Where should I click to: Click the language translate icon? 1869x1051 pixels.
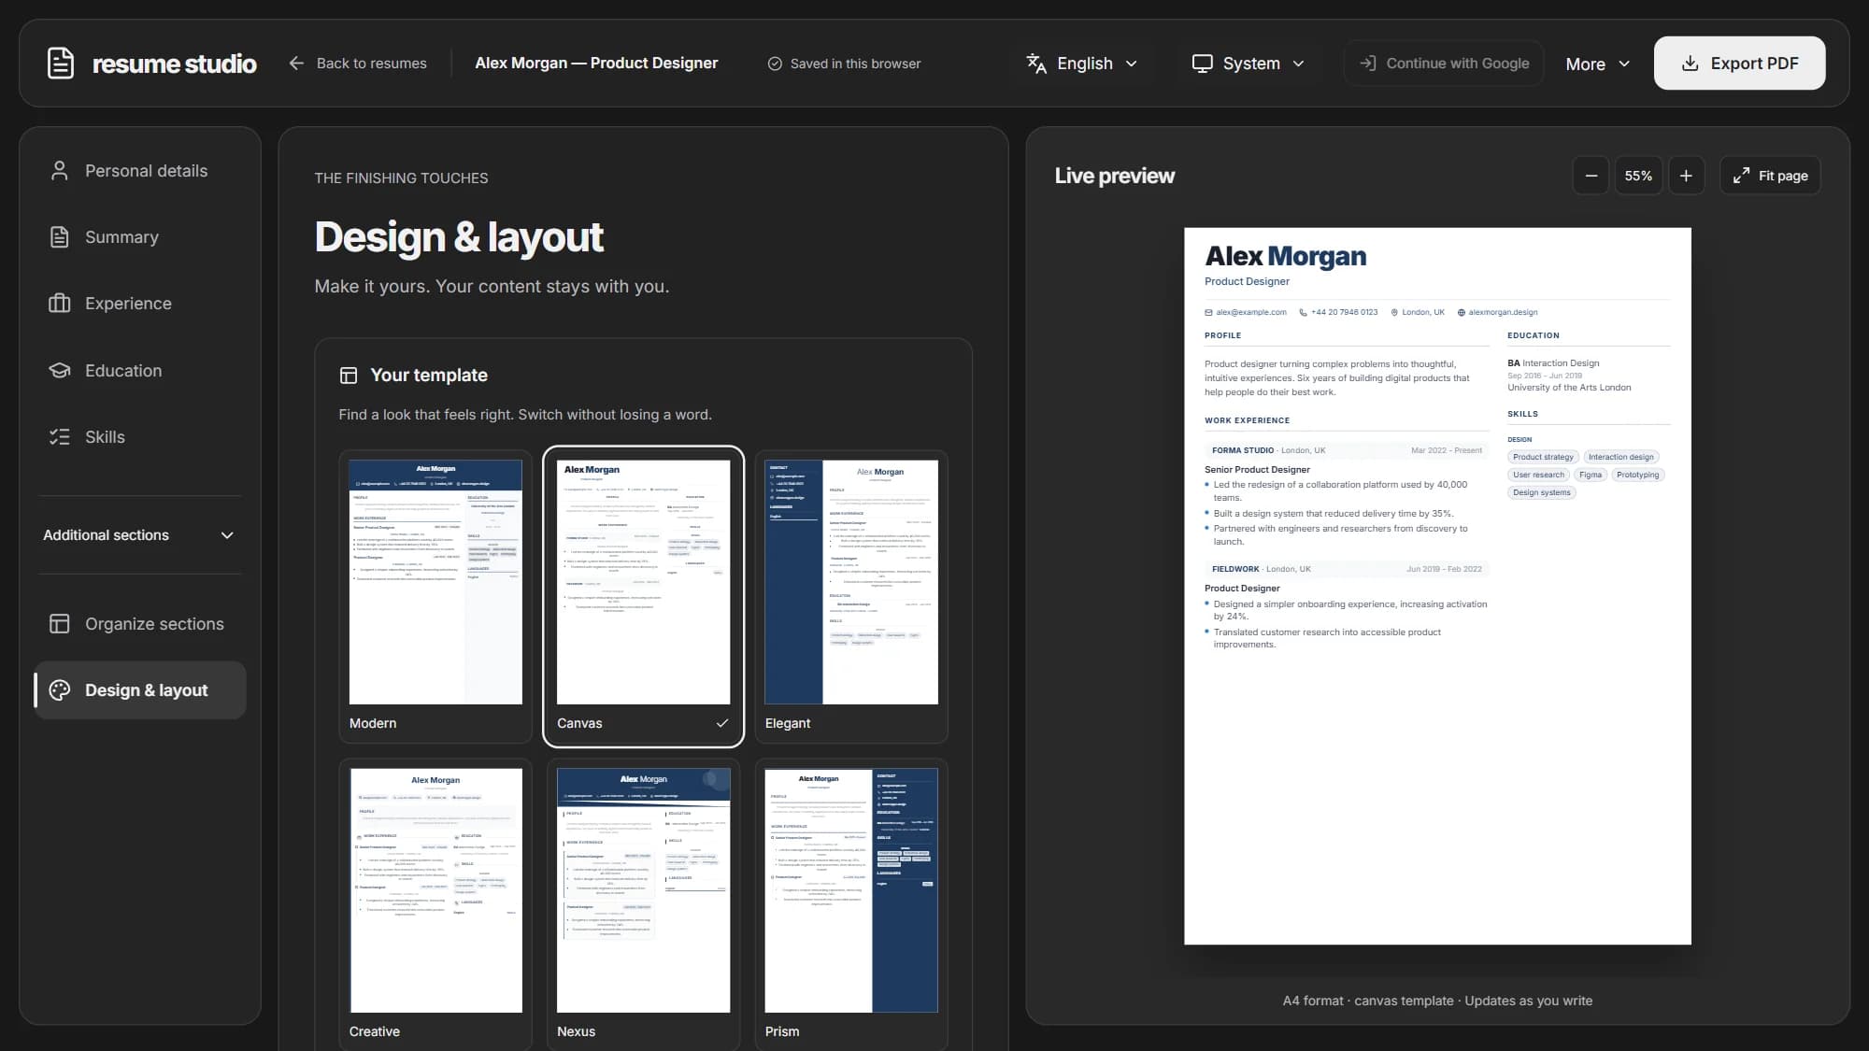click(x=1036, y=64)
